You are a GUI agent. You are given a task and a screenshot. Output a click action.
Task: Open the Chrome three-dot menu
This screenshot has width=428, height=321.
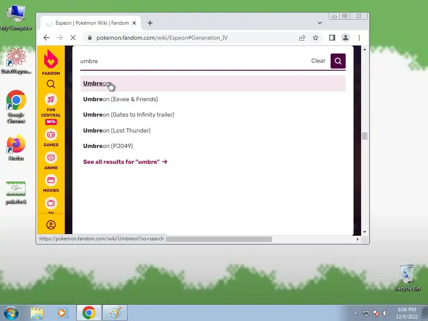[x=359, y=38]
